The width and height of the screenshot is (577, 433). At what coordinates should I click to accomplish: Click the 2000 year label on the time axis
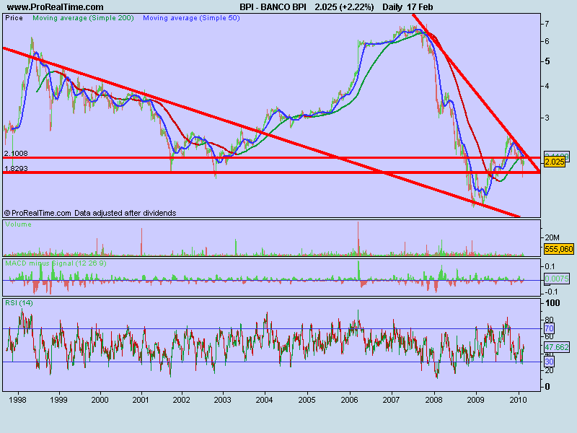100,400
